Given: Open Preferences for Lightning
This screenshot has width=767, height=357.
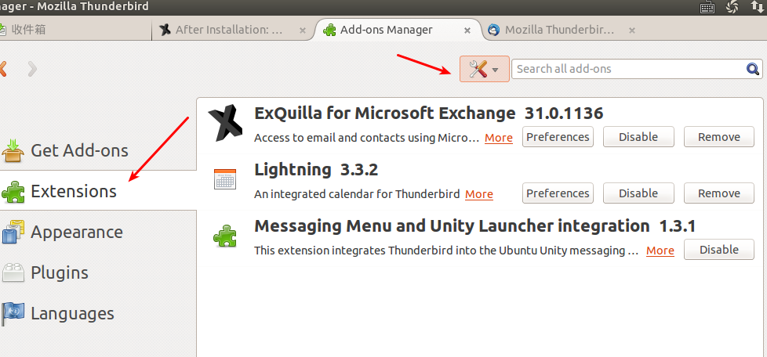Looking at the screenshot, I should [558, 193].
